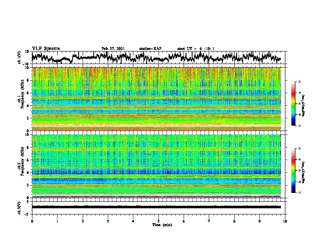This screenshot has width=321, height=248.
Task: Click the "Time (min)" x-axis label
Action: (x=162, y=225)
